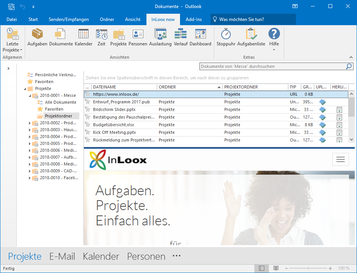This screenshot has width=357, height=273.
Task: Toggle favorite star for Rückmeldung zum Projektvert...
Action: (88, 140)
